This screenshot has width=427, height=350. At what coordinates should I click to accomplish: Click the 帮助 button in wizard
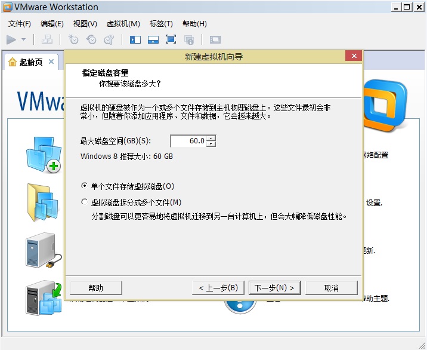coord(96,288)
